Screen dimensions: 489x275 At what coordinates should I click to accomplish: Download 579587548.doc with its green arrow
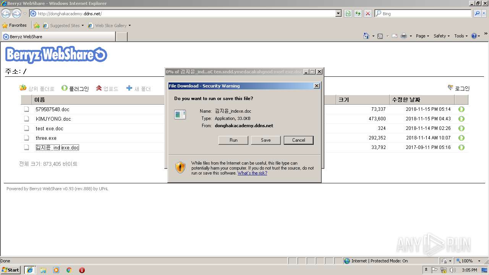(x=461, y=109)
